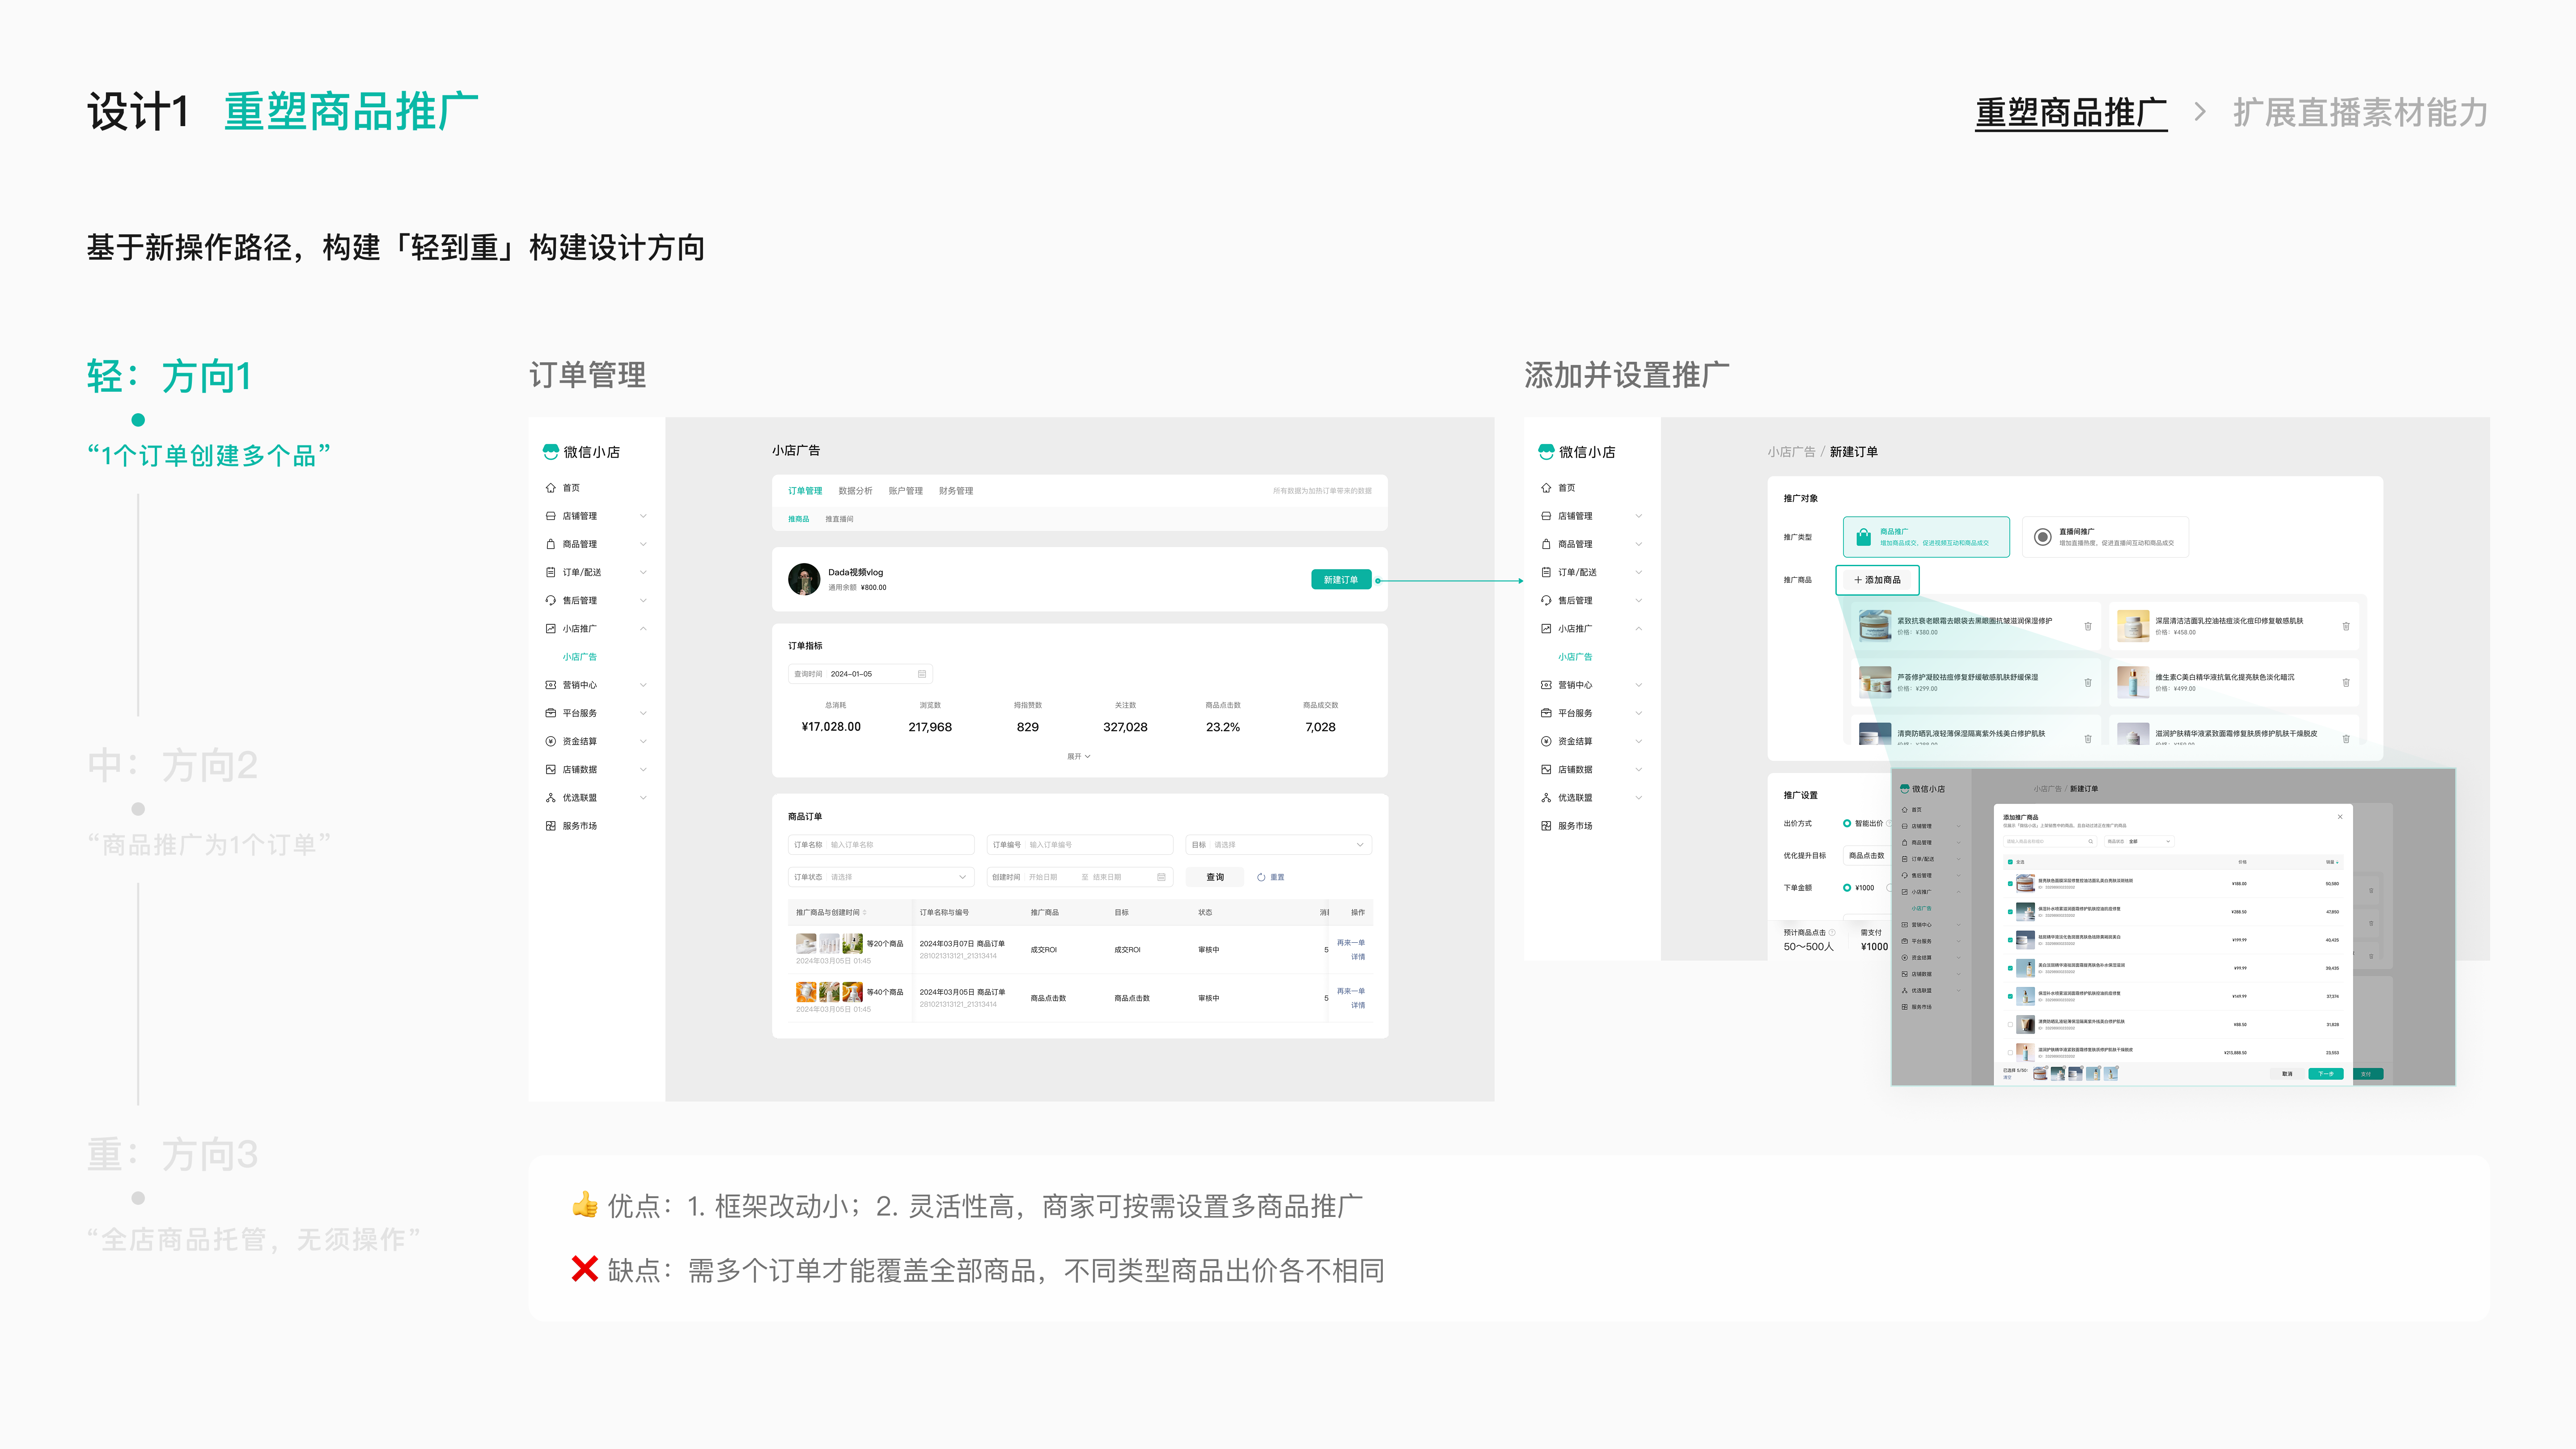Image resolution: width=2576 pixels, height=1449 pixels.
Task: Switch to the 账户管理 tab
Action: tap(905, 491)
